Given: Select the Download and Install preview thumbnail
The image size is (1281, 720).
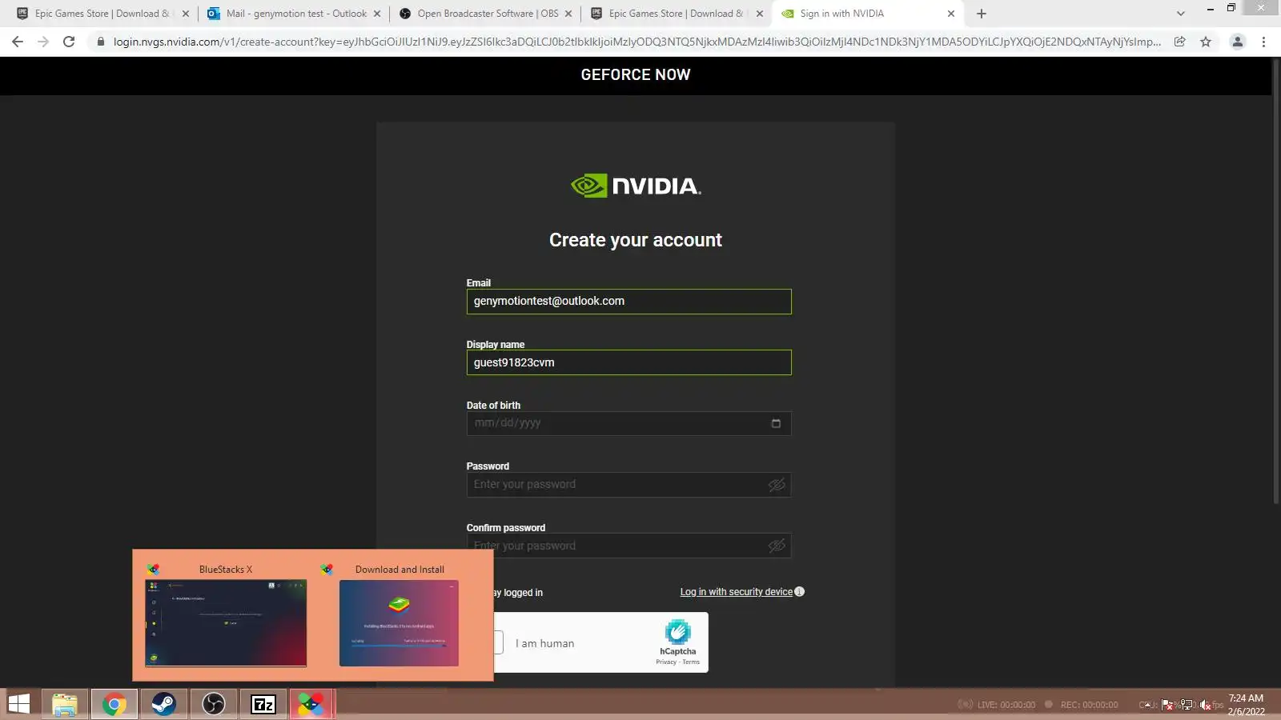Looking at the screenshot, I should (x=399, y=623).
